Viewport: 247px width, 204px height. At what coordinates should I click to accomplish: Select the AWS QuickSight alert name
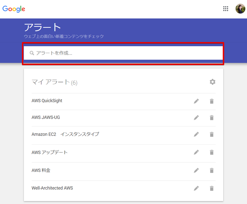click(x=47, y=101)
